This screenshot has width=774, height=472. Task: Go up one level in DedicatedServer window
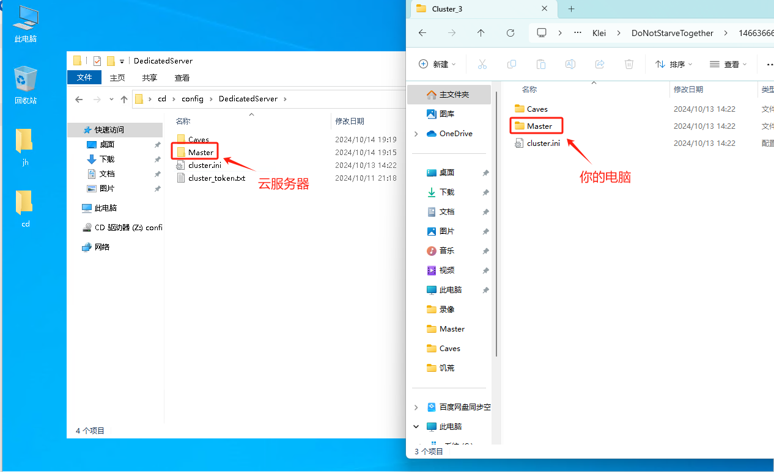pos(124,99)
